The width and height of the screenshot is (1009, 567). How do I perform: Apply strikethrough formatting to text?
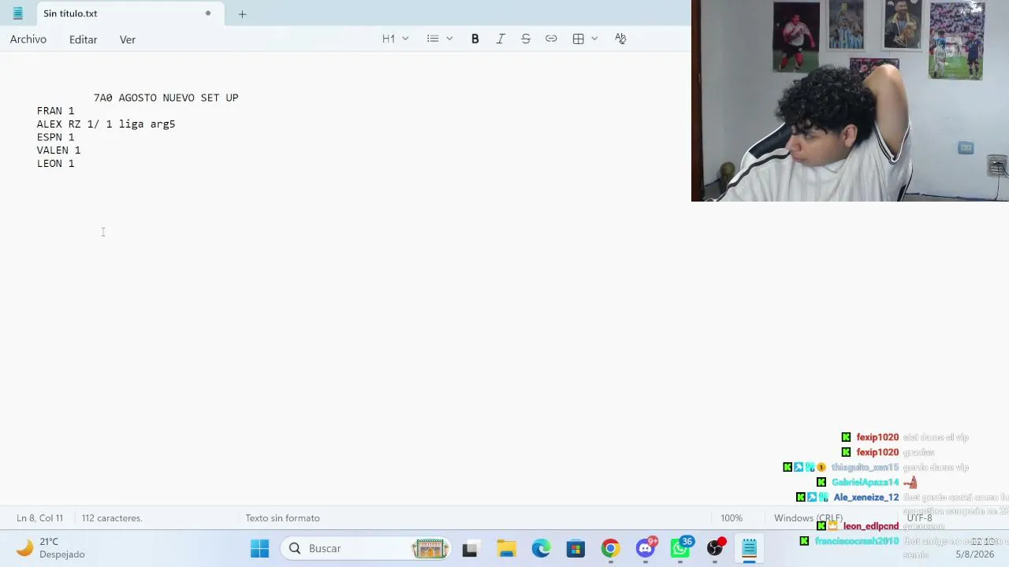(526, 39)
